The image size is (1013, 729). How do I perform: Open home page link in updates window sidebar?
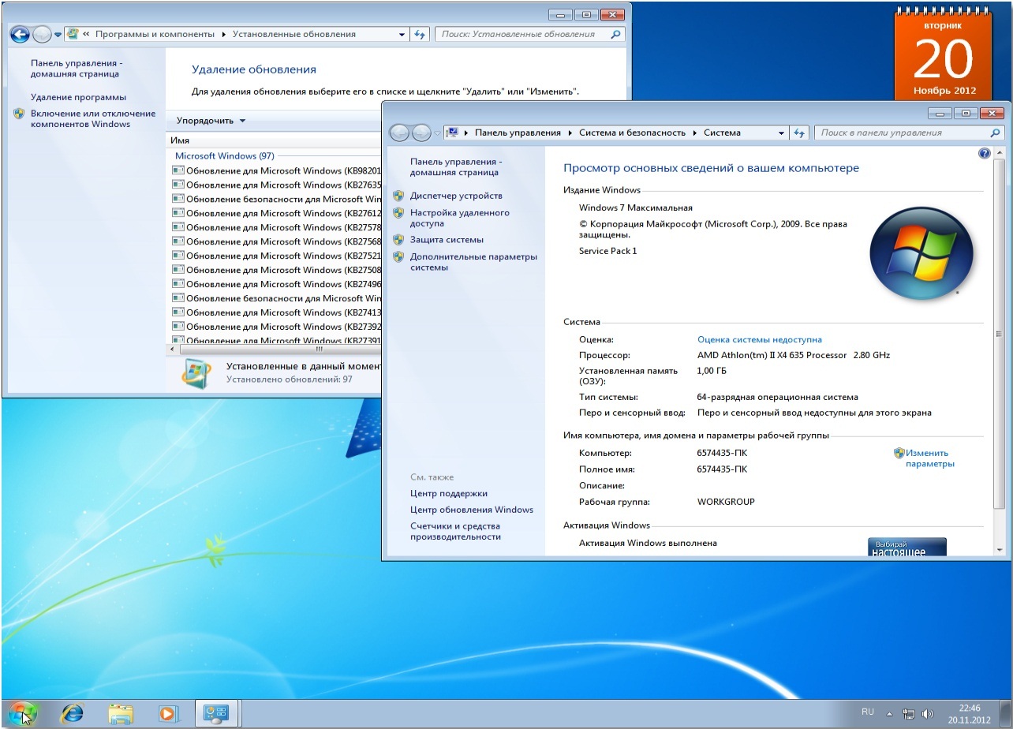(77, 68)
